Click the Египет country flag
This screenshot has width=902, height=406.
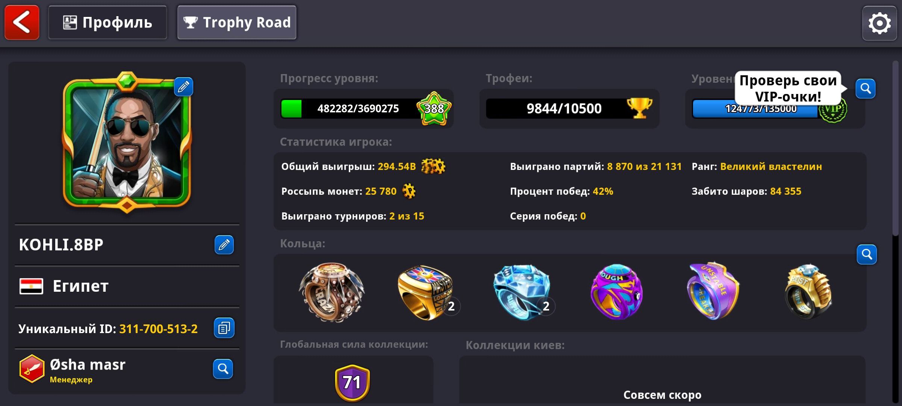(x=31, y=286)
